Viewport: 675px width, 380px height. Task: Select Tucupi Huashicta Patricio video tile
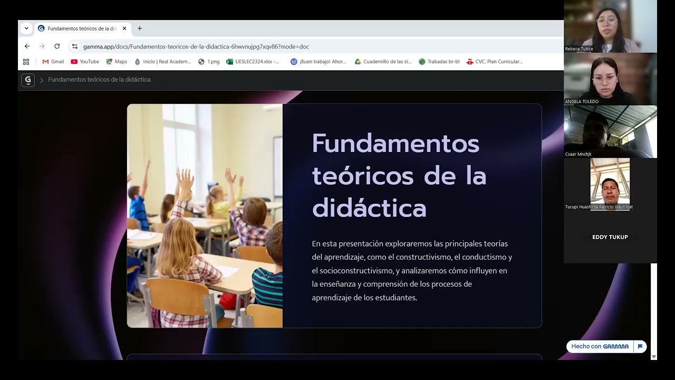pyautogui.click(x=610, y=184)
